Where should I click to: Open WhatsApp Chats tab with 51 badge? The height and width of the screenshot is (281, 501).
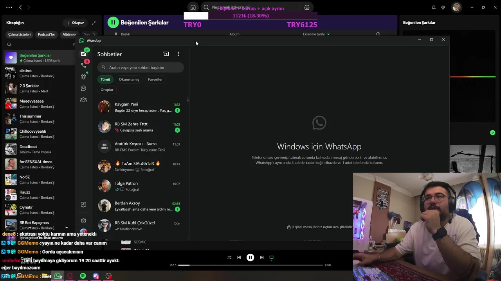click(x=83, y=53)
